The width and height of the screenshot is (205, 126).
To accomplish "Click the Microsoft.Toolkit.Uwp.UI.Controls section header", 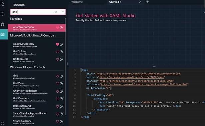I will [32, 35].
